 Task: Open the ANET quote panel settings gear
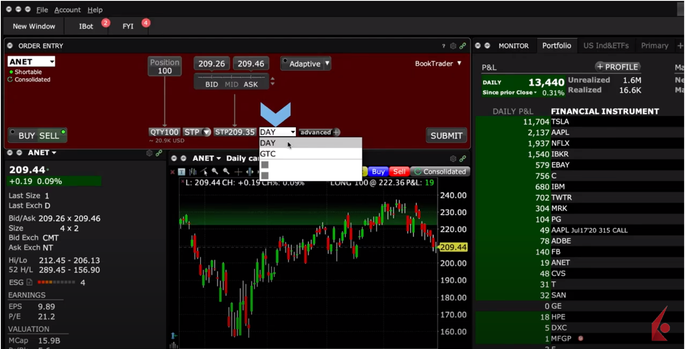tap(149, 153)
